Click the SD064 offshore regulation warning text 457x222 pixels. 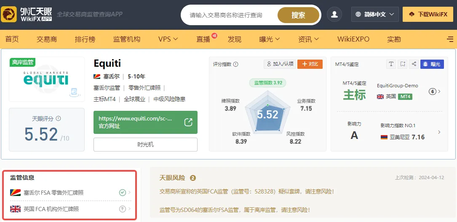point(235,209)
